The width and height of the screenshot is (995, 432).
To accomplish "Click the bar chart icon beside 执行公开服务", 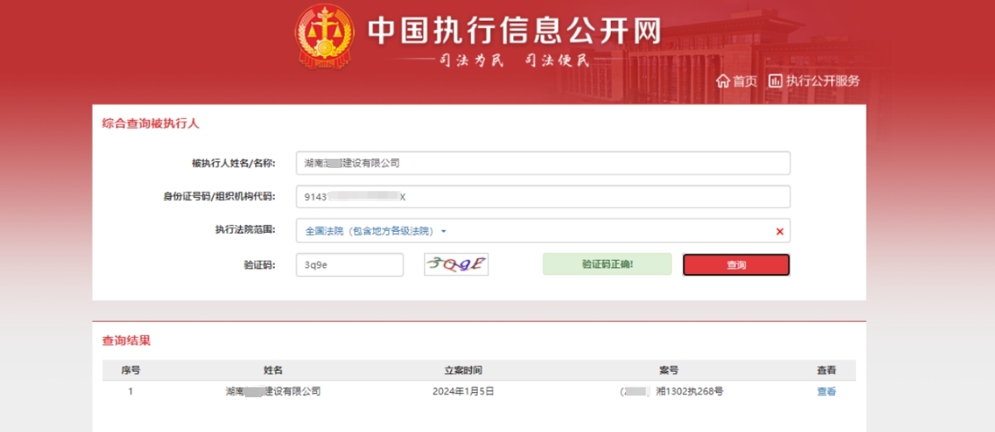I will pyautogui.click(x=776, y=80).
